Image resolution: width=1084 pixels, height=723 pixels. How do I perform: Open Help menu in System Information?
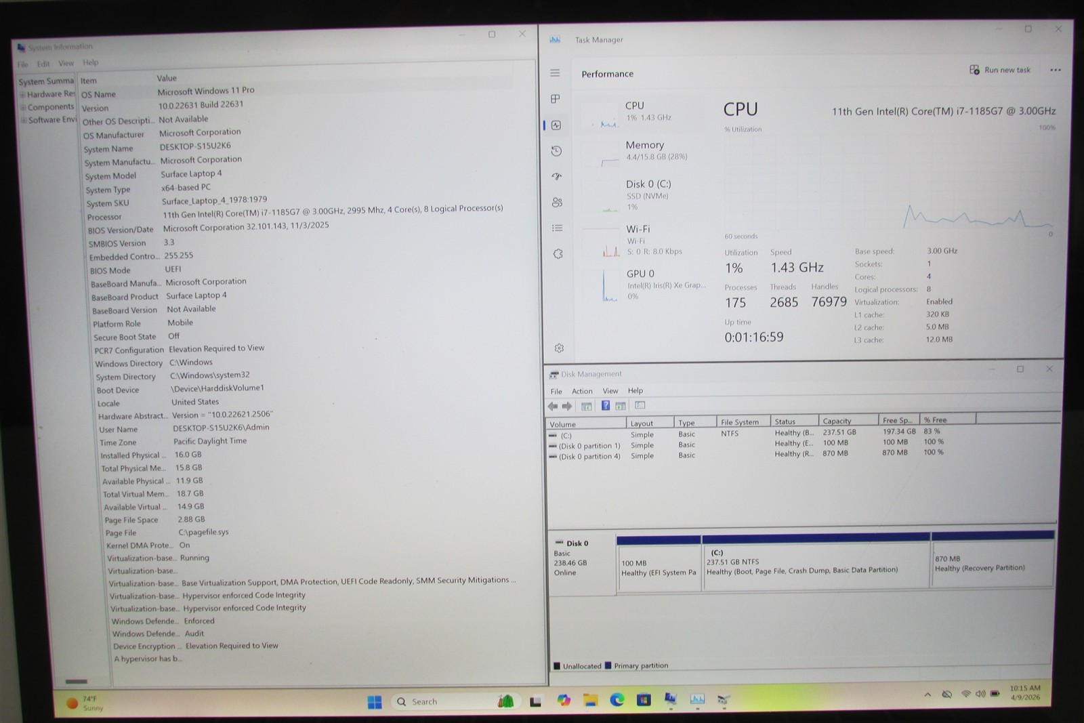click(x=91, y=62)
